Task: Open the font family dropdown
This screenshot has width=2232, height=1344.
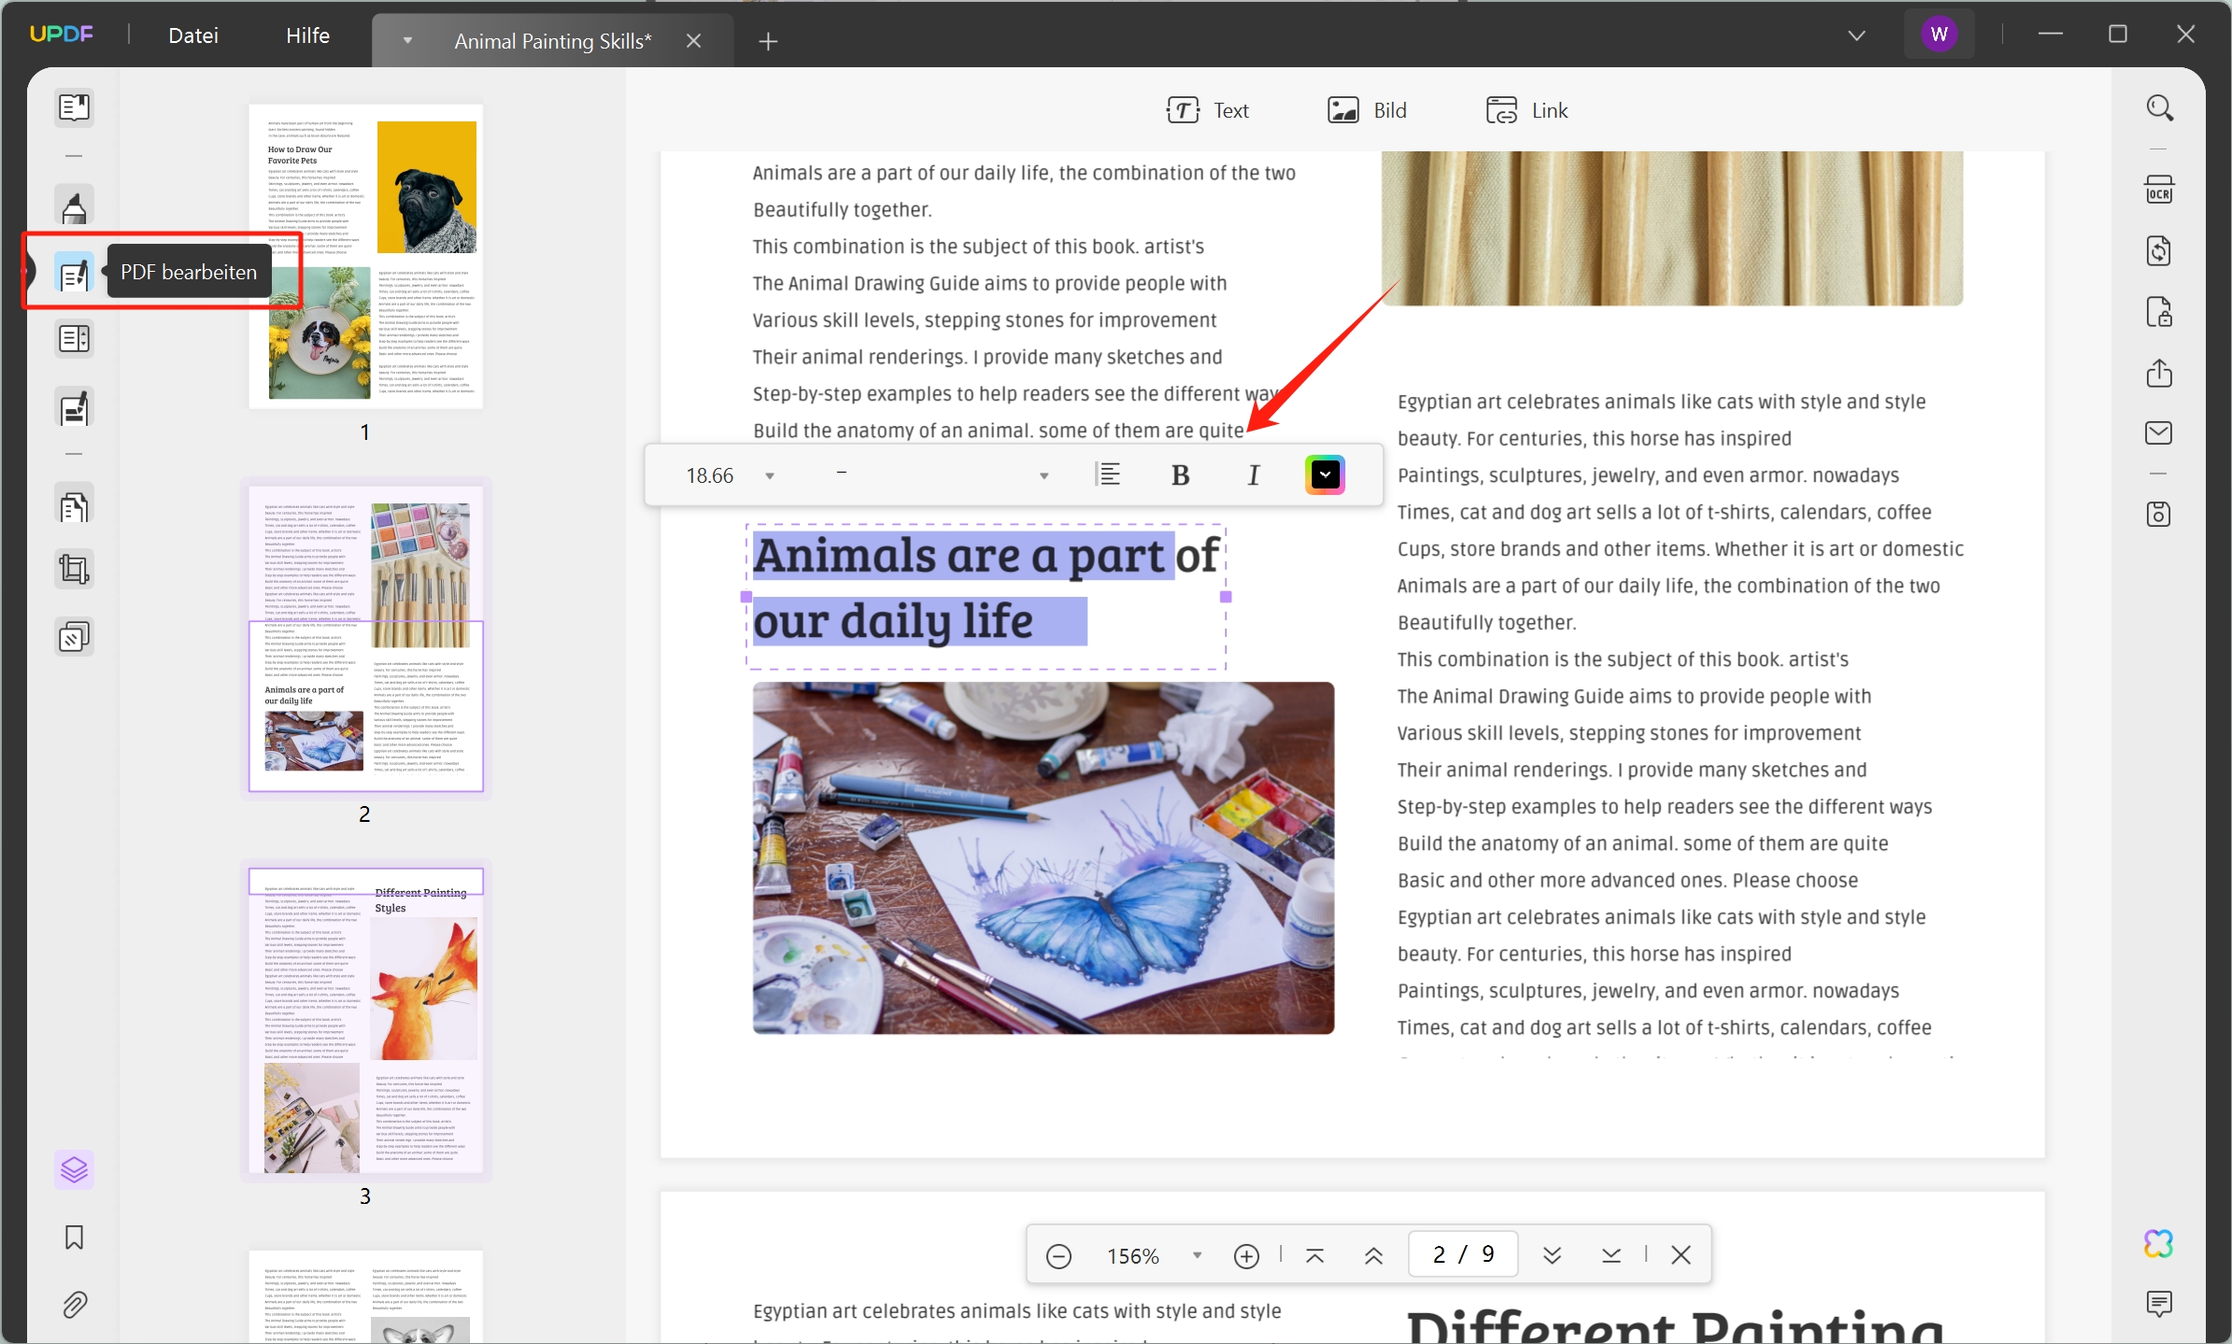Action: click(x=1044, y=474)
